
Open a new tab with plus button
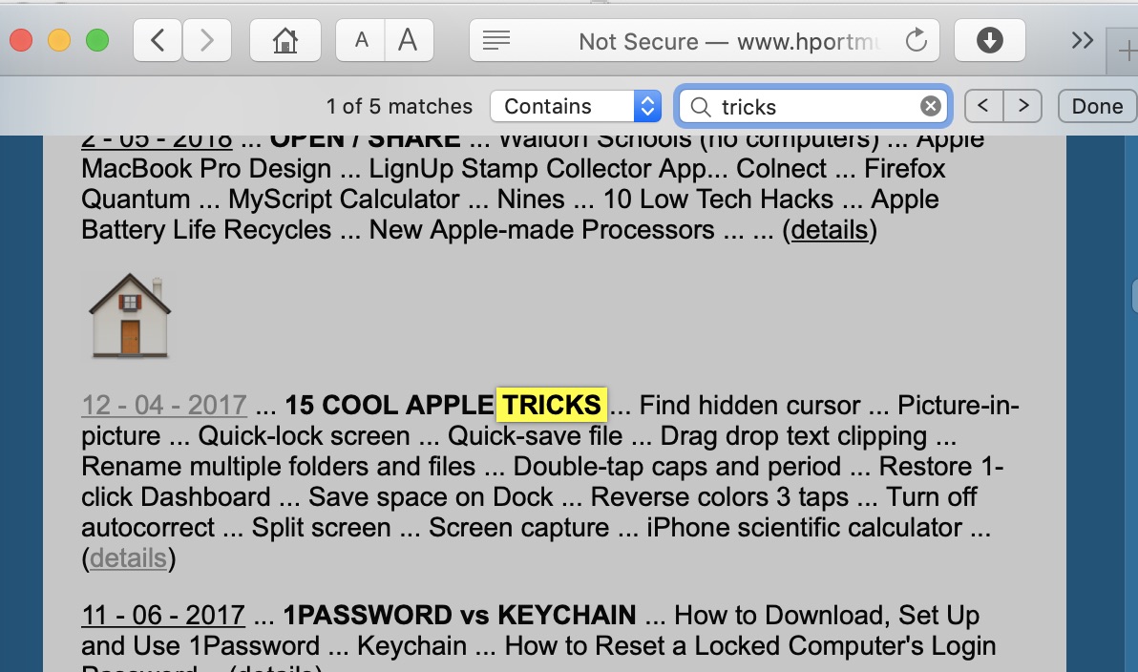(x=1124, y=52)
